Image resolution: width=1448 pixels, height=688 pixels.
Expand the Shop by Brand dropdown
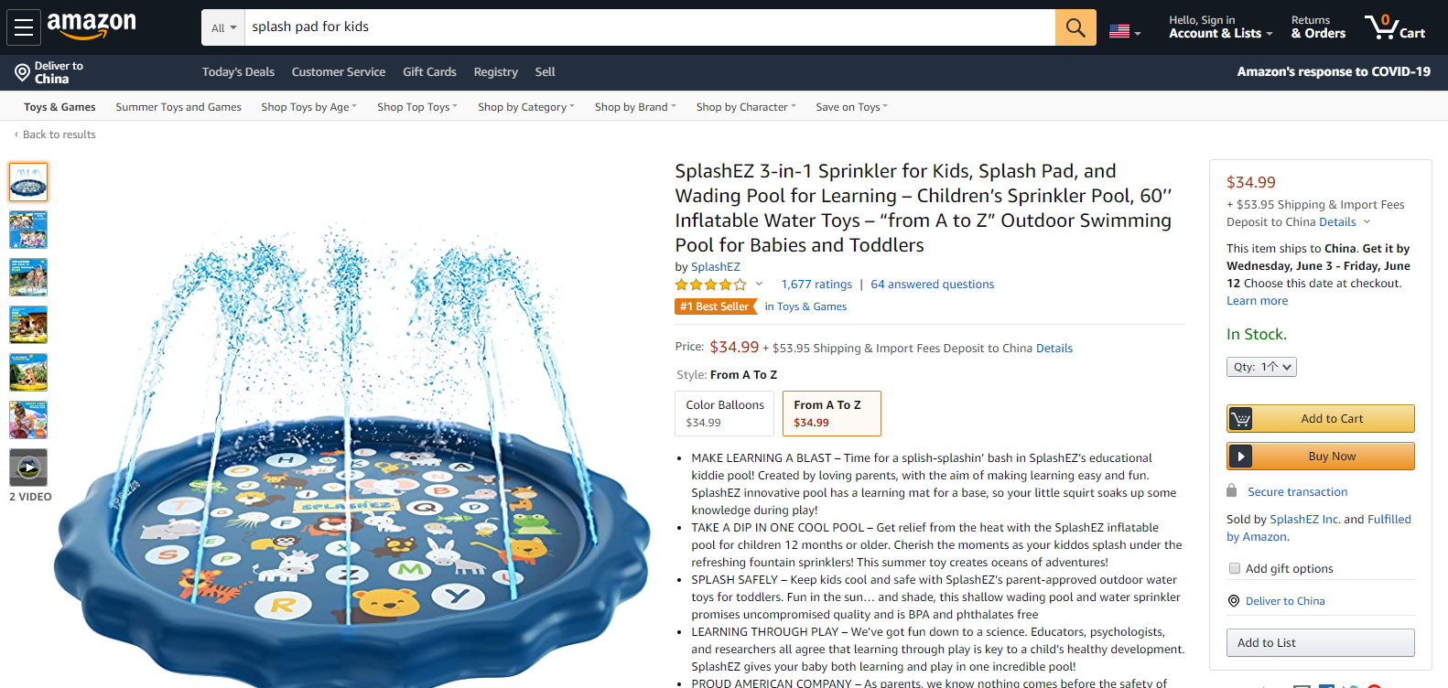pos(635,107)
